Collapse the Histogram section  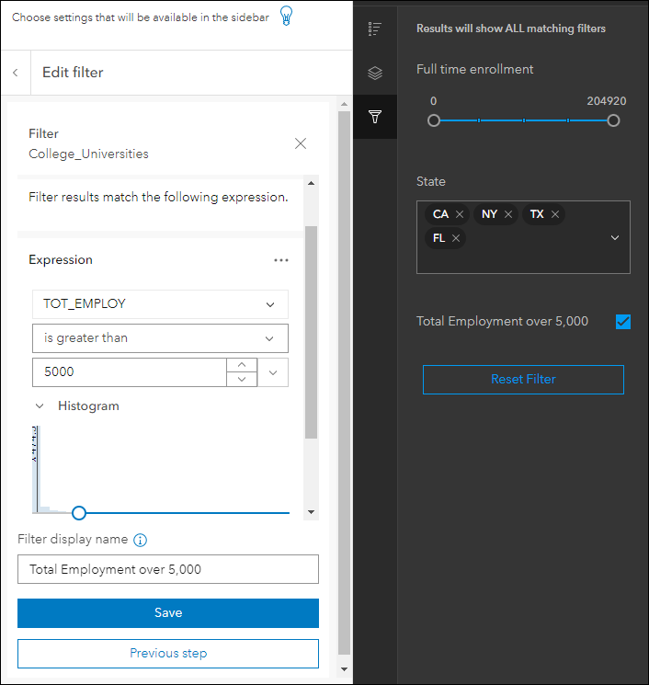(x=40, y=405)
